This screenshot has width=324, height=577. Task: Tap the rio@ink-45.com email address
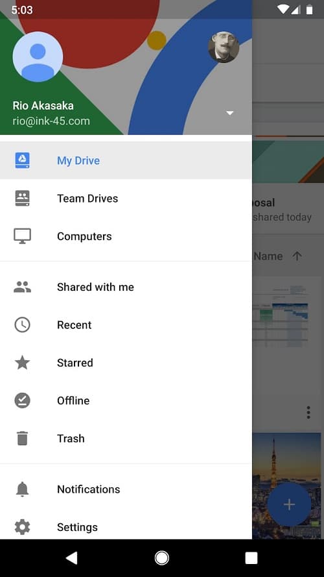click(x=51, y=121)
